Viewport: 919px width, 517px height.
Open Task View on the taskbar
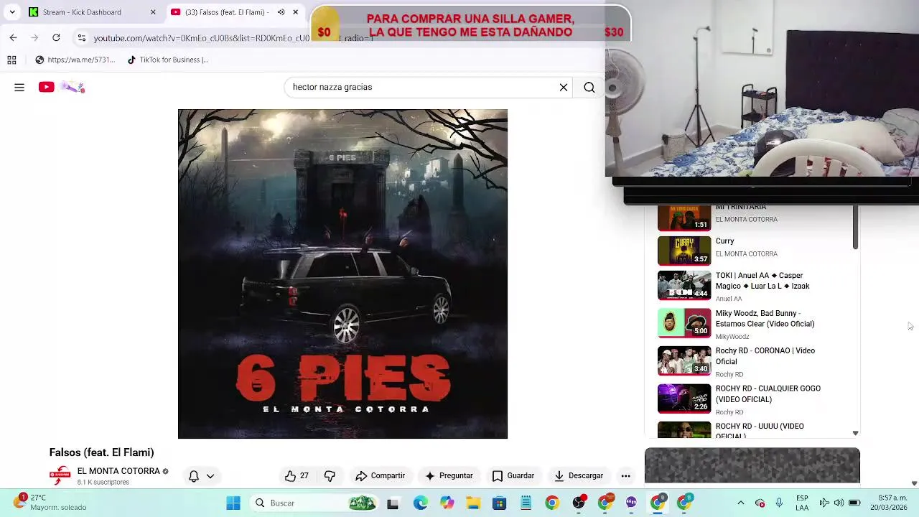click(x=392, y=503)
